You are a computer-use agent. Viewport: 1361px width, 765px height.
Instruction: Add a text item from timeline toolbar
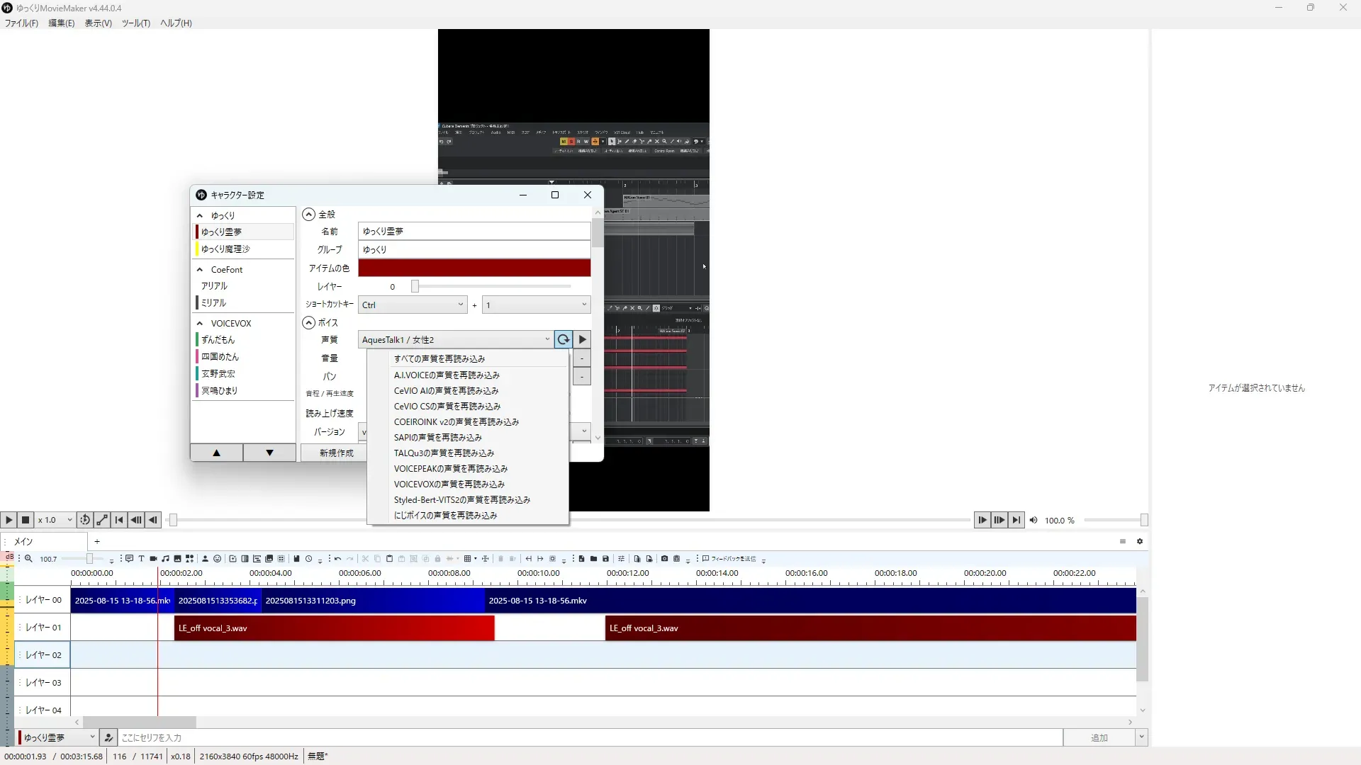click(x=141, y=559)
